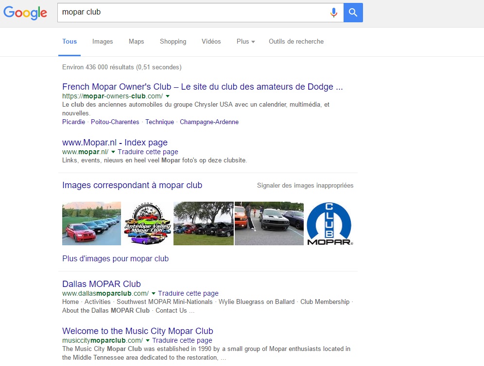Viewport: 484px width, 366px height.
Task: Click Plus d'images pour mopar club
Action: coord(115,259)
